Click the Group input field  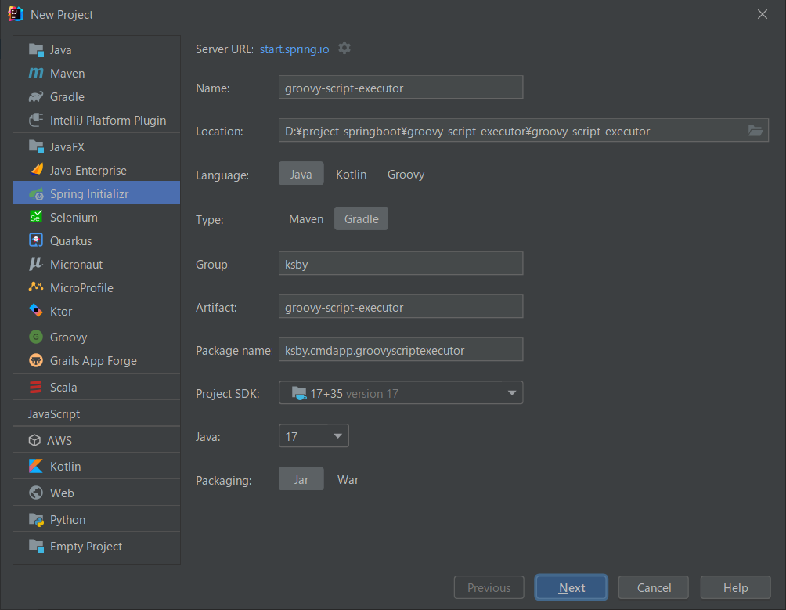click(401, 264)
